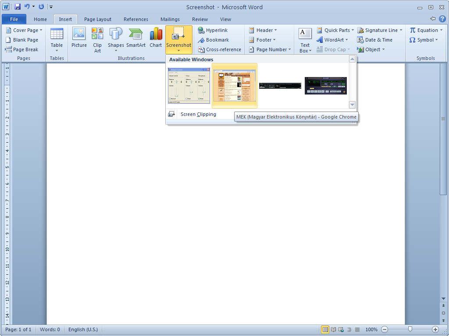Select the MEK Google Chrome window thumbnail
The width and height of the screenshot is (449, 336).
click(235, 85)
